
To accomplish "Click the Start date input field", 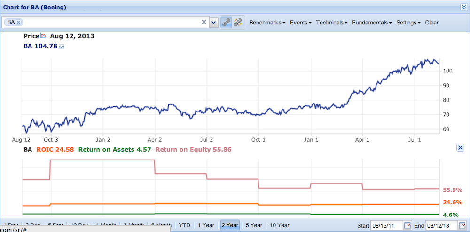I will pyautogui.click(x=387, y=225).
